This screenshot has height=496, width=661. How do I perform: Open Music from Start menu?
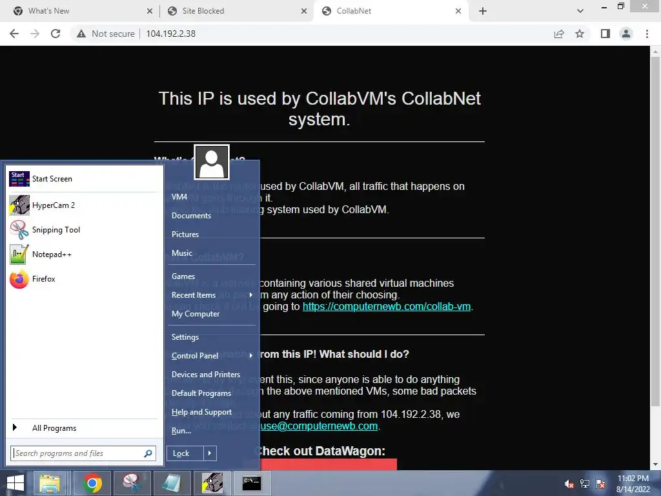[x=182, y=253]
